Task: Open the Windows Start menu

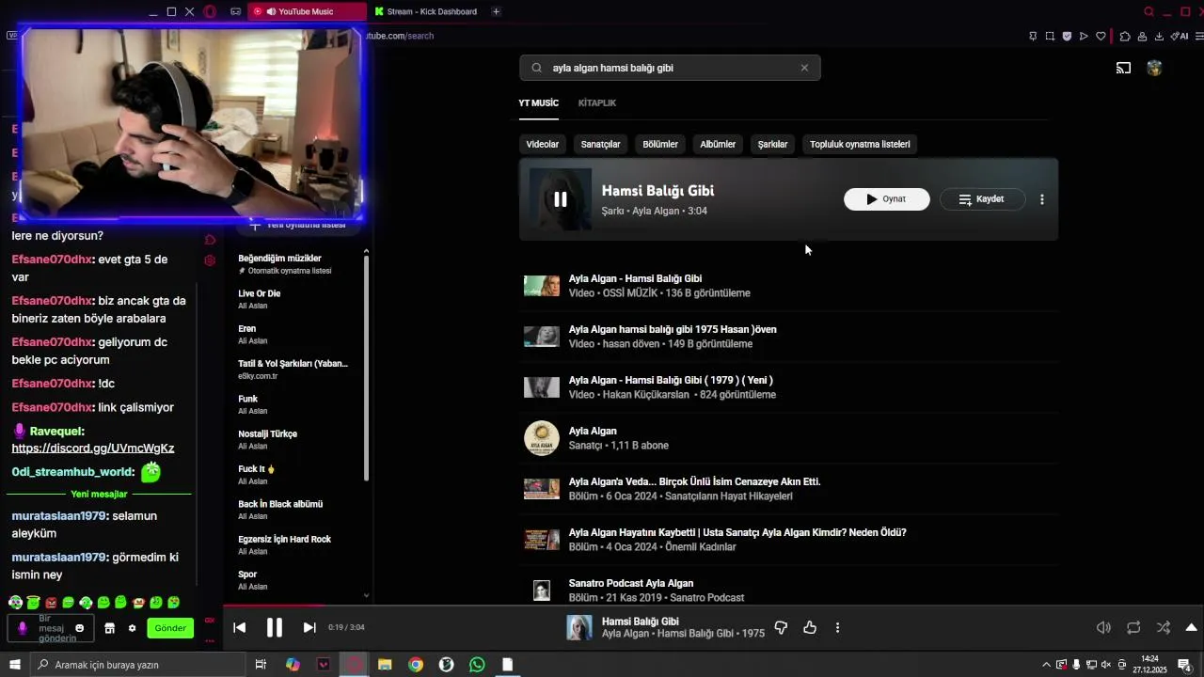Action: pyautogui.click(x=15, y=665)
